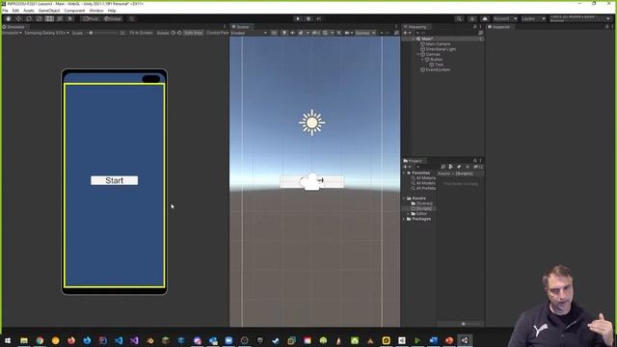617x347 pixels.
Task: Toggle scene lighting lightbulb icon
Action: click(284, 33)
